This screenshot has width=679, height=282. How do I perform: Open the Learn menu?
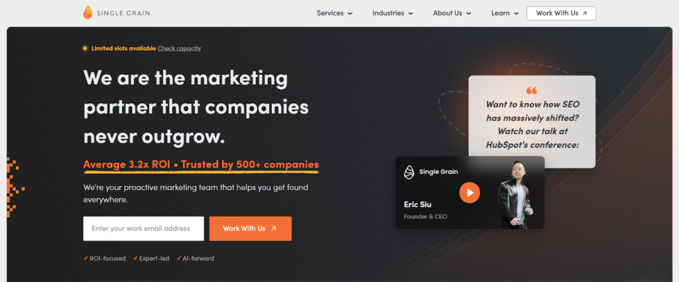tap(504, 13)
